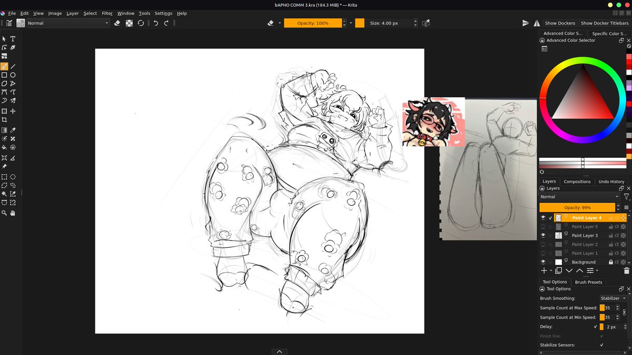This screenshot has width=632, height=355.
Task: Click the Show Dockers button
Action: click(x=560, y=23)
